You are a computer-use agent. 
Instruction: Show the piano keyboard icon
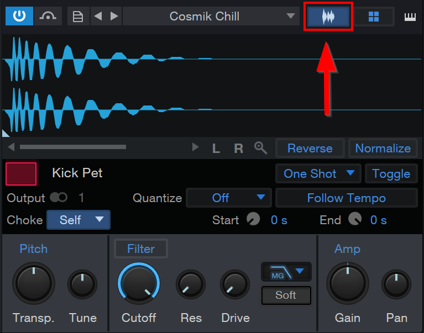tap(410, 17)
